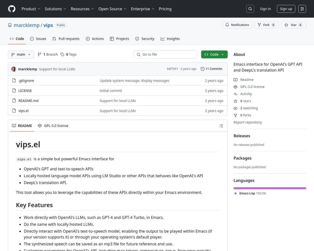
Task: Select the GPL-3.0 license tab
Action: coord(53,126)
